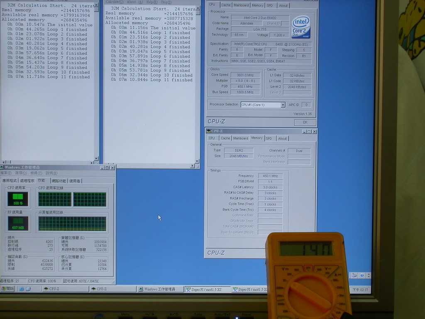Open 使用者 tab in Task Manager
Viewport: 425px width, 319px height.
(75, 181)
